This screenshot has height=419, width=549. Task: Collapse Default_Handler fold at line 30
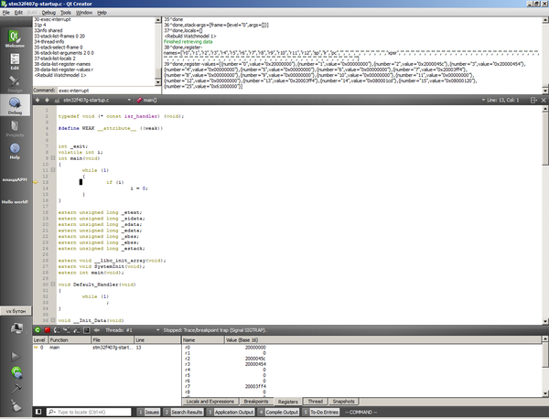(53, 284)
